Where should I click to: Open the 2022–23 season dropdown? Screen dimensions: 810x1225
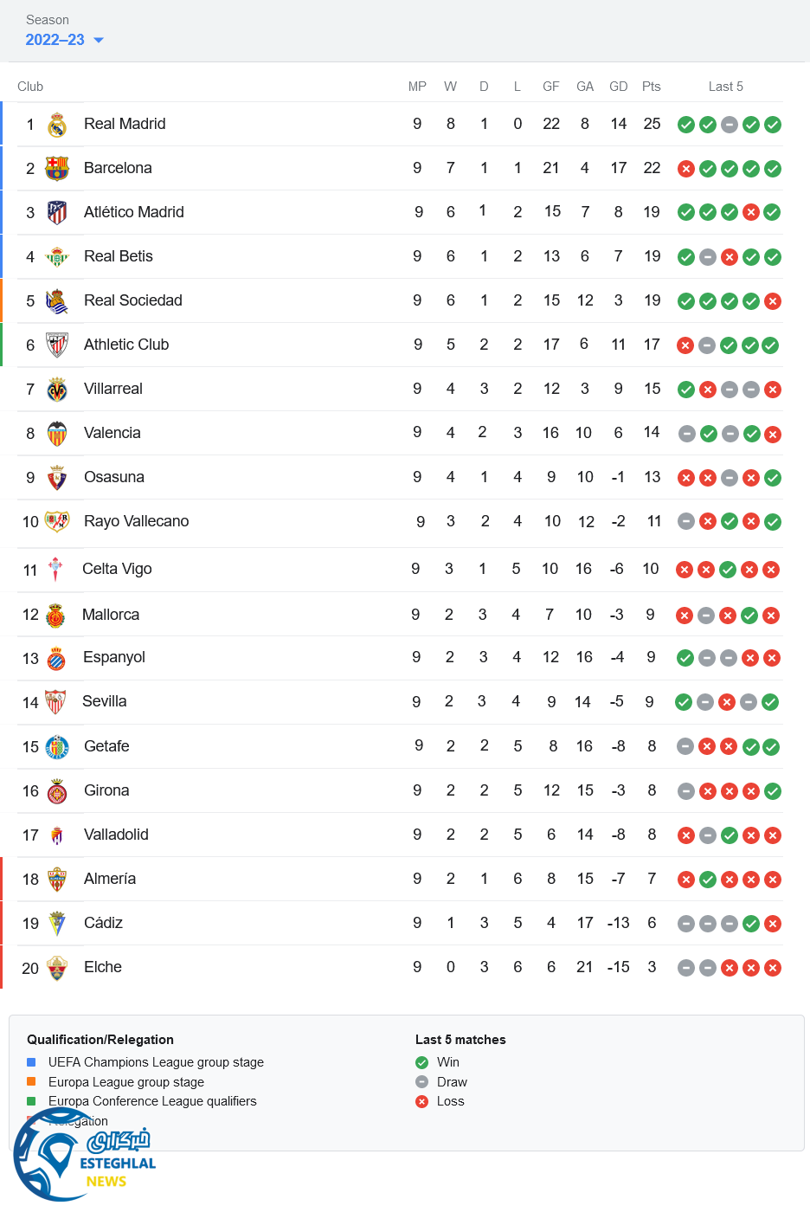pos(64,40)
